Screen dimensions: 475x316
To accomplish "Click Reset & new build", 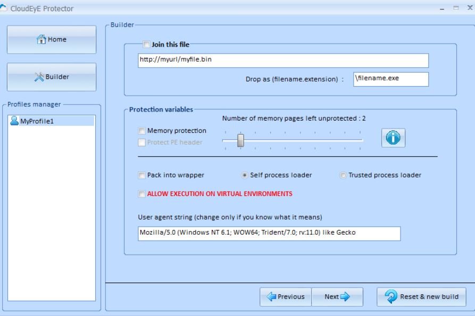I will [x=421, y=297].
